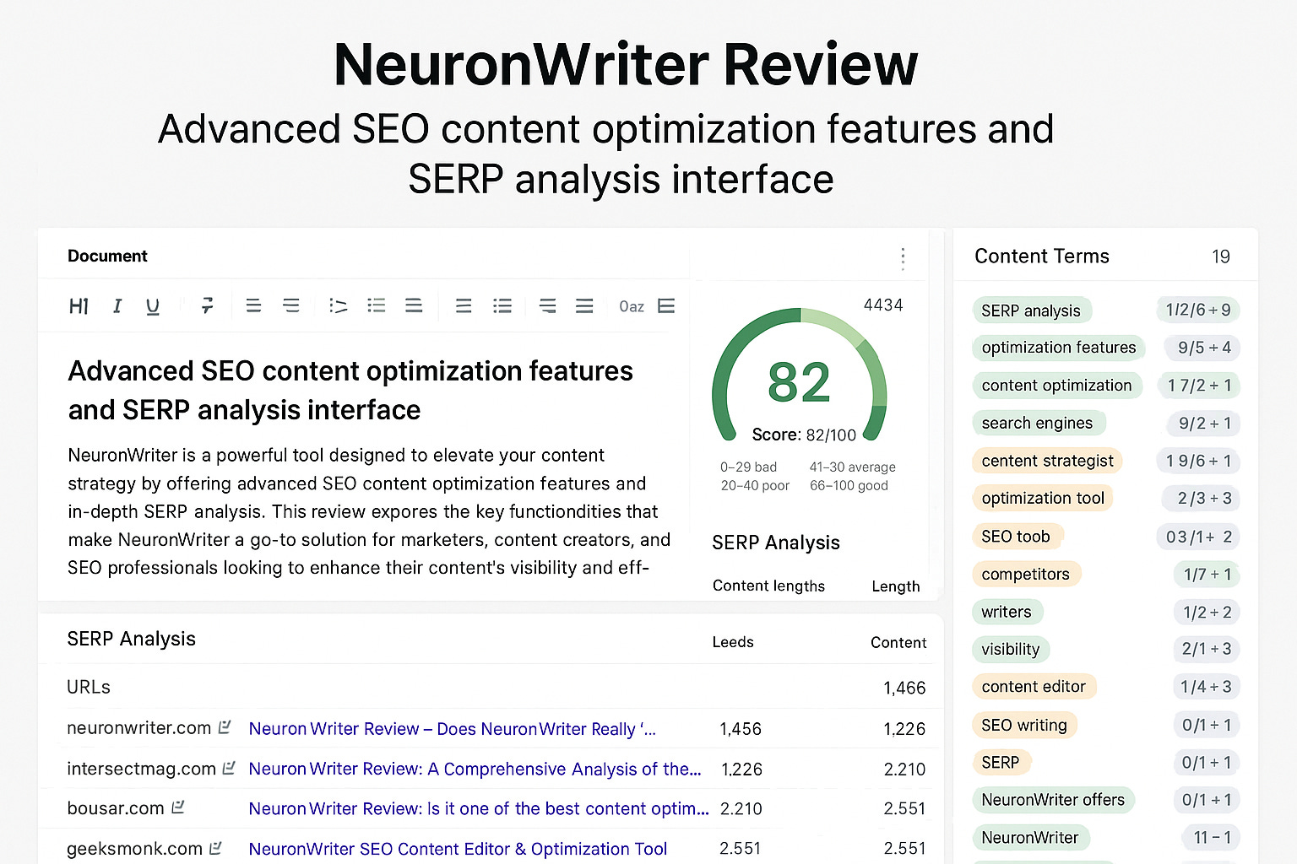Click into the NeuronWriter intro paragraph
Image resolution: width=1297 pixels, height=864 pixels.
(369, 511)
